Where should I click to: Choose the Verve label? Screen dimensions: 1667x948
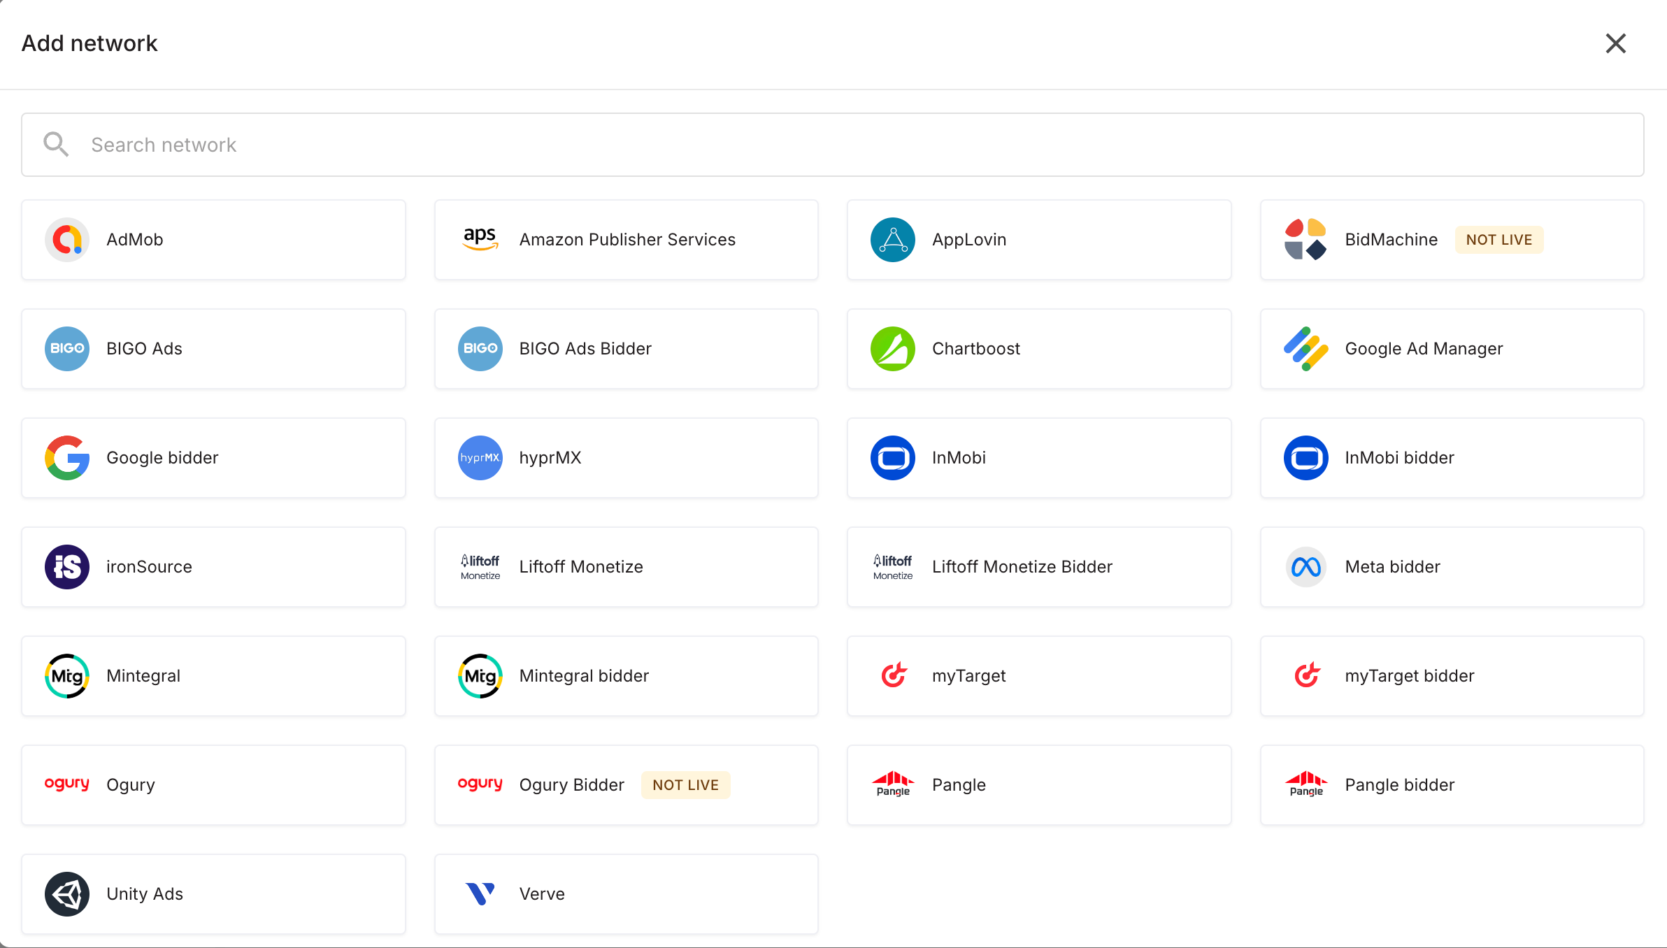(x=542, y=894)
